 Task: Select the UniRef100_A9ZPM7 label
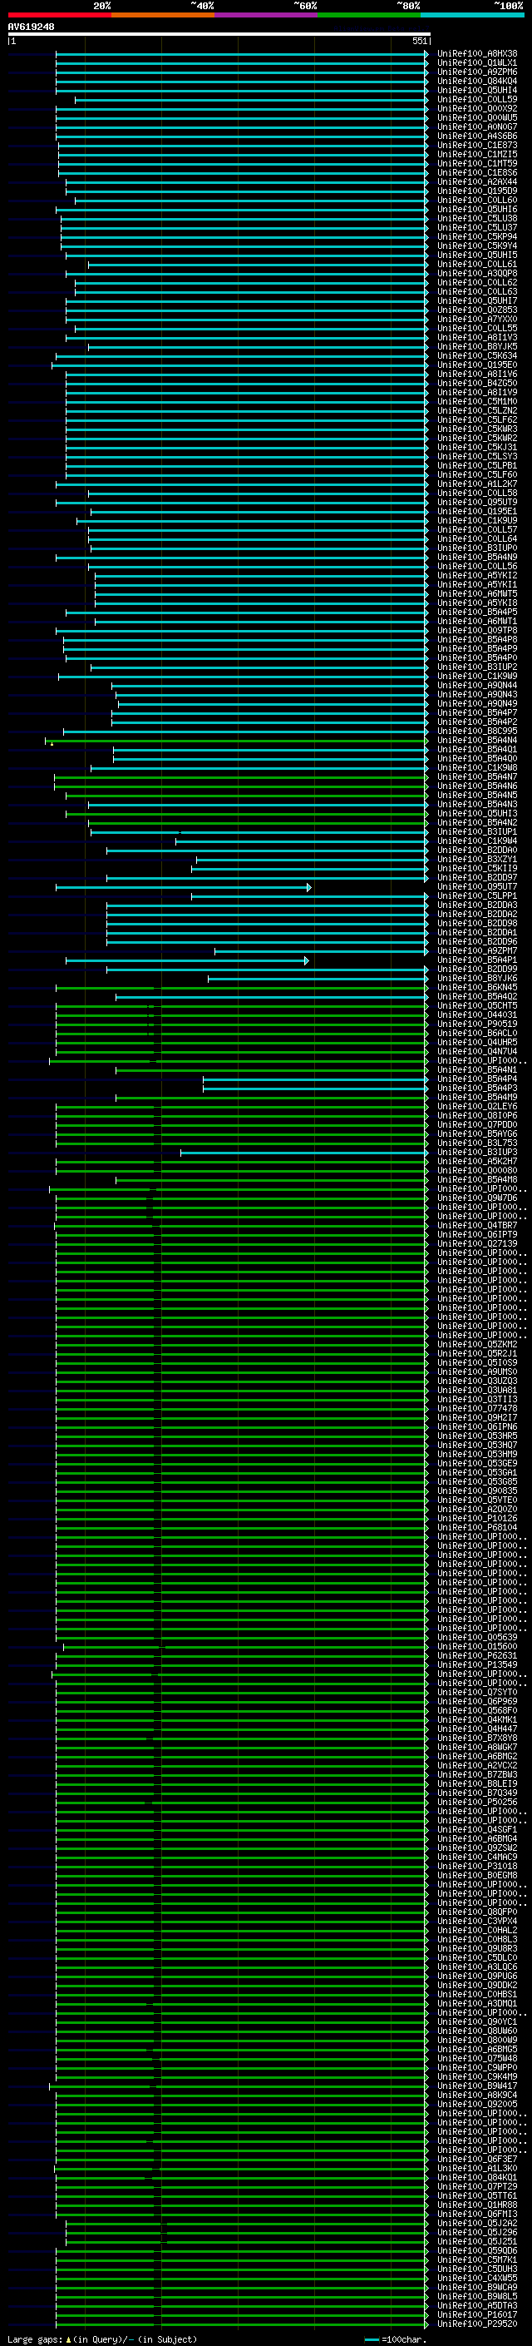click(x=477, y=950)
